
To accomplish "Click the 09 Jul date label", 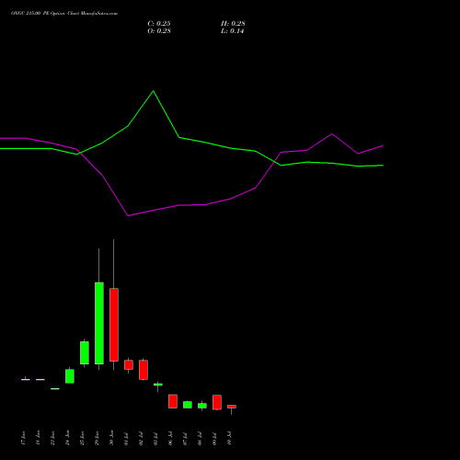I will [x=214, y=438].
